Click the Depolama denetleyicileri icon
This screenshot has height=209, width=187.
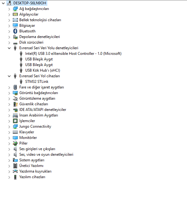coord(15,37)
